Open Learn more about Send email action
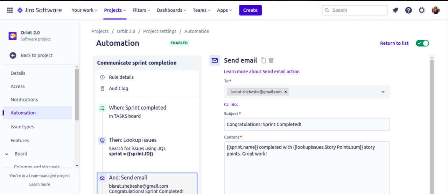This screenshot has height=194, width=448. (x=262, y=72)
